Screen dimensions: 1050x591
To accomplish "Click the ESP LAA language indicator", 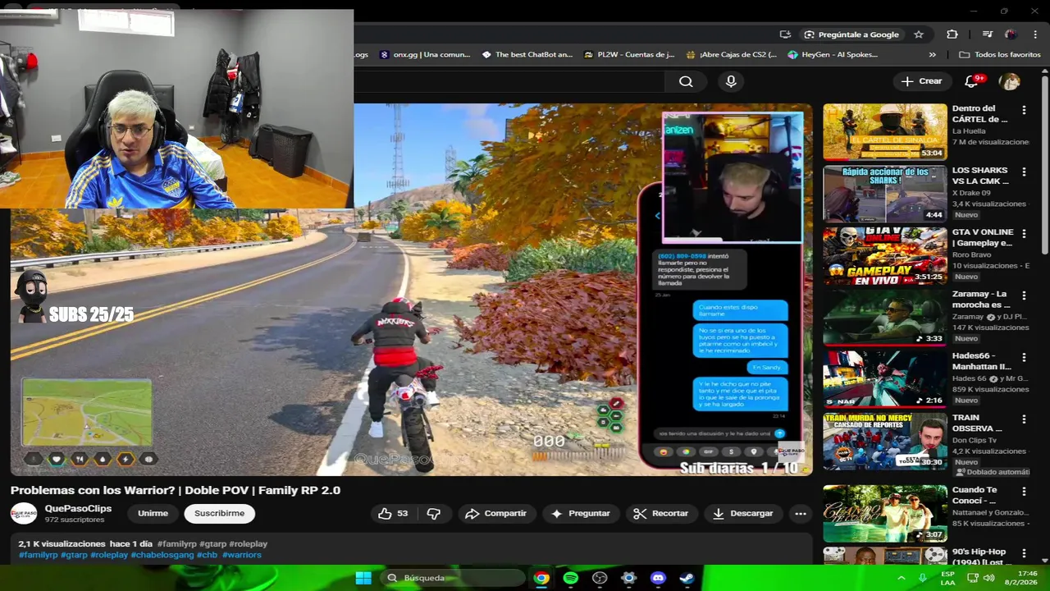I will click(947, 578).
